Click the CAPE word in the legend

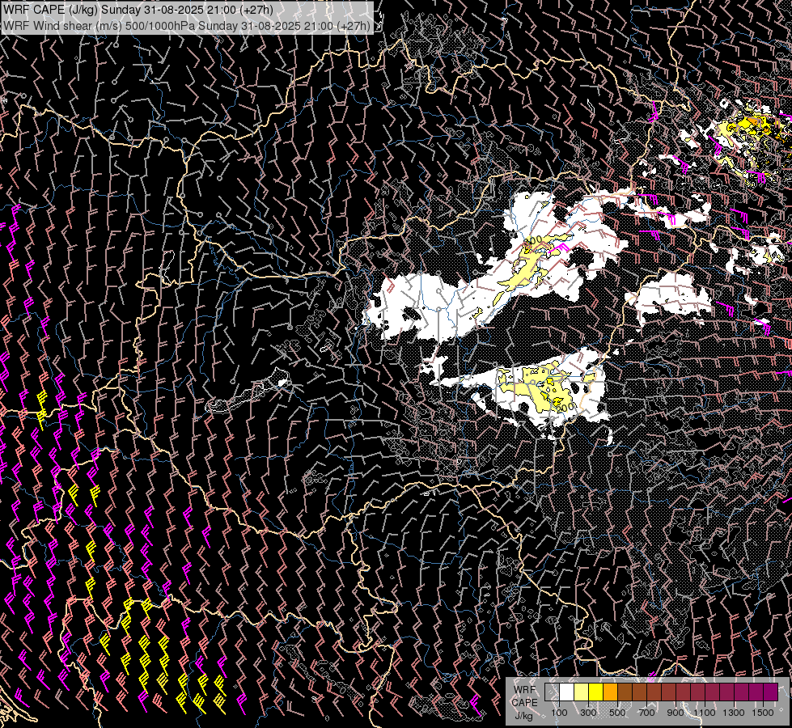[524, 703]
